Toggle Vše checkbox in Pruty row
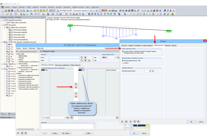 [93, 57]
